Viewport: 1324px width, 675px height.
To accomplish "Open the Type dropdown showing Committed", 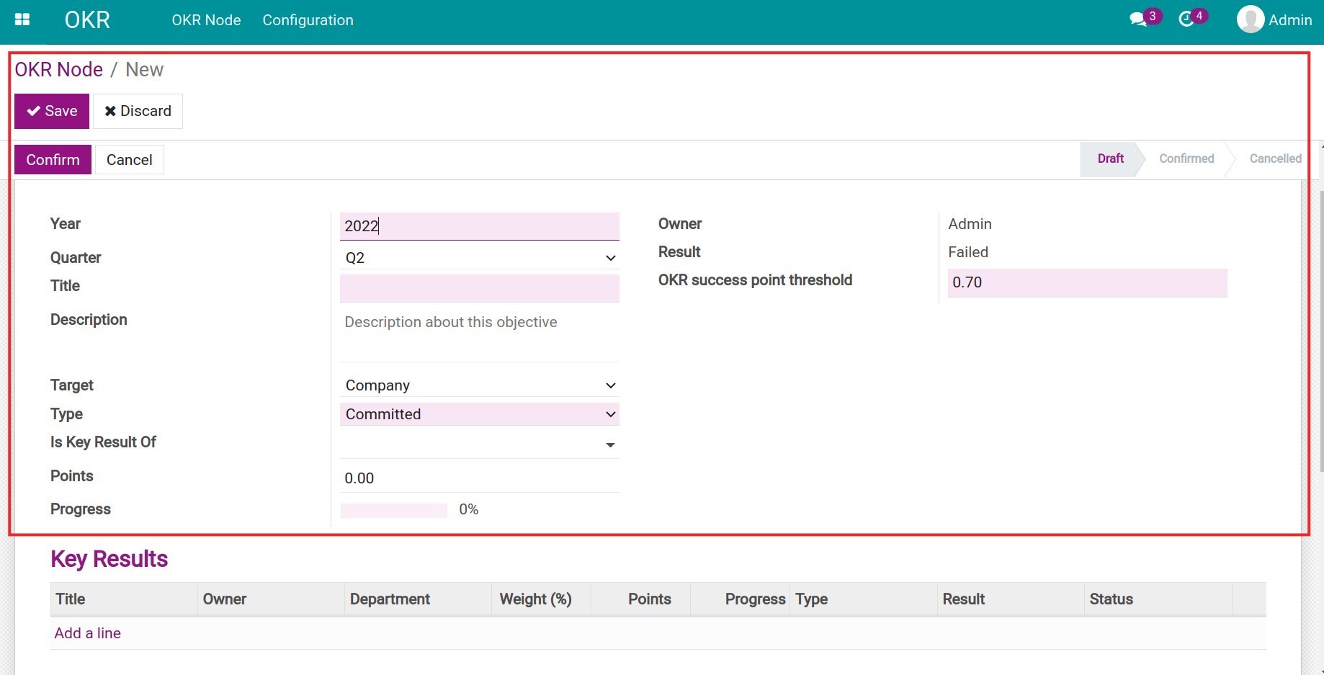I will [479, 414].
